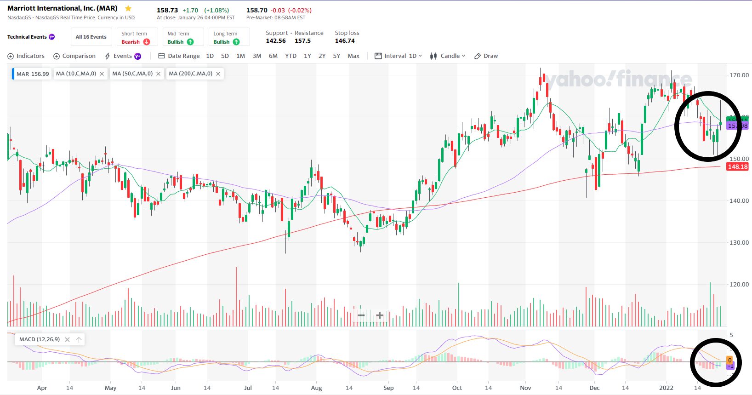
Task: Click the closing price 158.73
Action: pyautogui.click(x=167, y=10)
